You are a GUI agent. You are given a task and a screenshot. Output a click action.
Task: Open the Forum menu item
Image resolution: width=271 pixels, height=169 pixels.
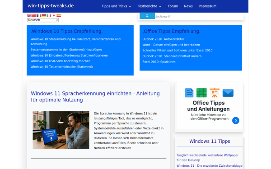(173, 6)
